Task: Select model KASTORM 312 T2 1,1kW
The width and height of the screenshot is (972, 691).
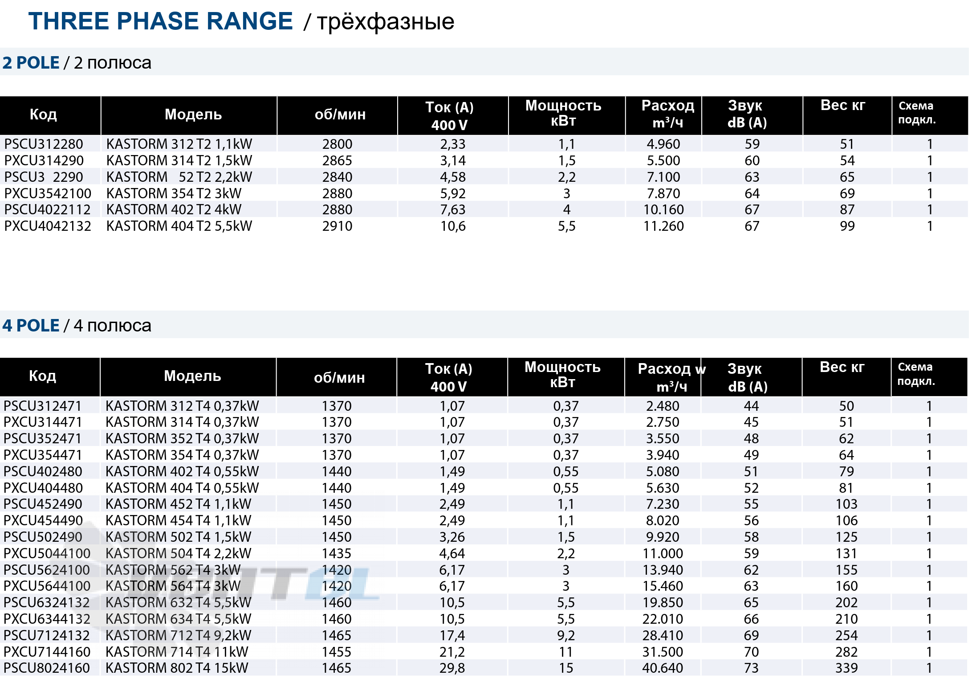Action: 179,144
